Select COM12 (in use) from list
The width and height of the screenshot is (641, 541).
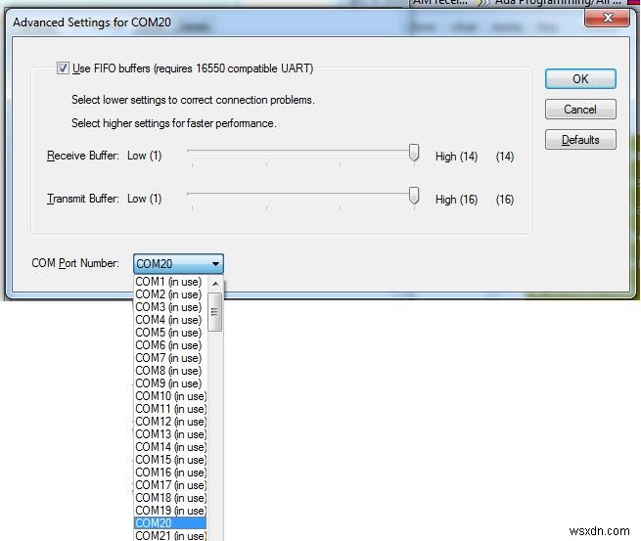(x=170, y=422)
